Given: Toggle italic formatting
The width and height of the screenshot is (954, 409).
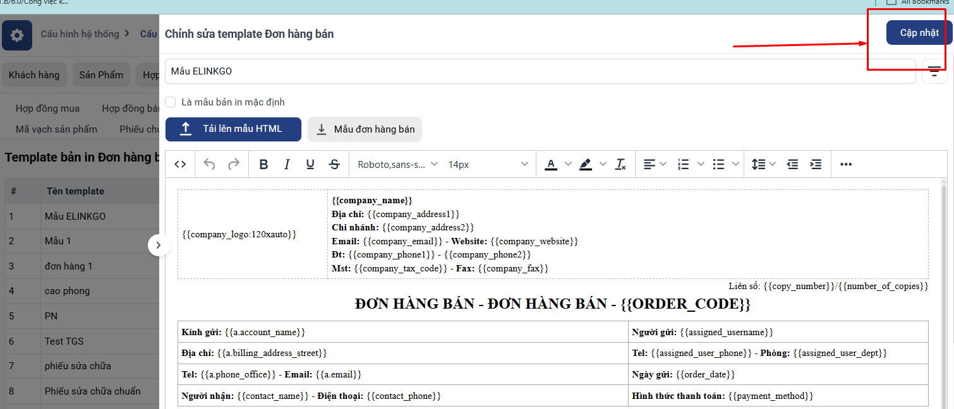Looking at the screenshot, I should click(x=287, y=164).
